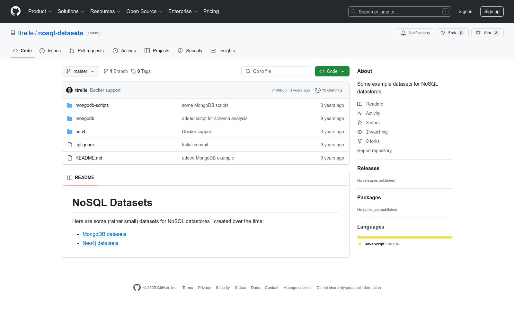514x321 pixels.
Task: Open the Neo4j datatsets link
Action: click(x=100, y=243)
